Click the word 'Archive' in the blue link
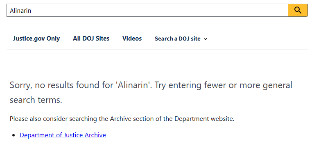 95,135
